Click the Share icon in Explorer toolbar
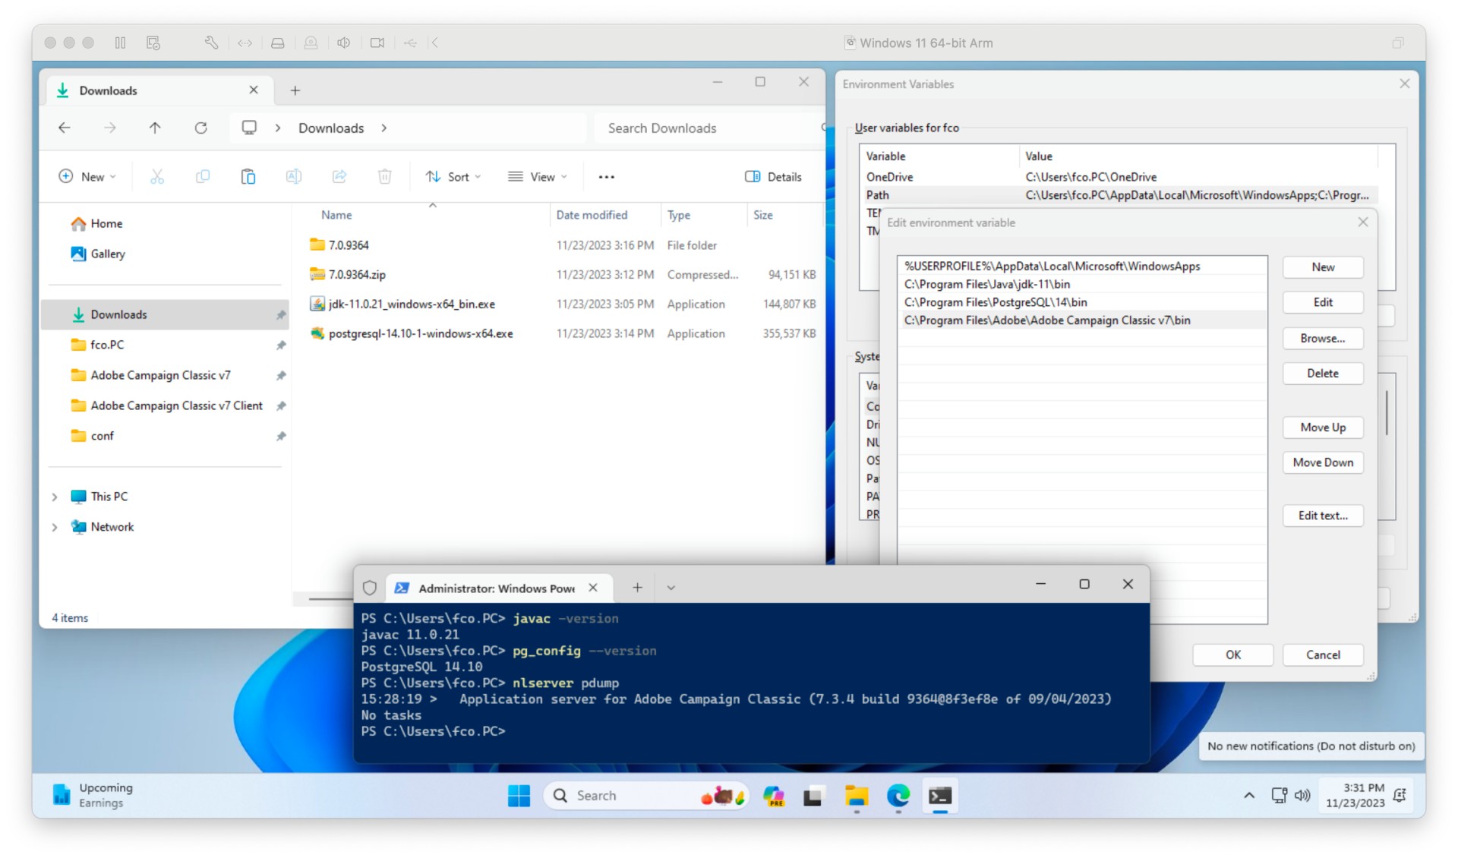The height and width of the screenshot is (858, 1458). pos(339,176)
